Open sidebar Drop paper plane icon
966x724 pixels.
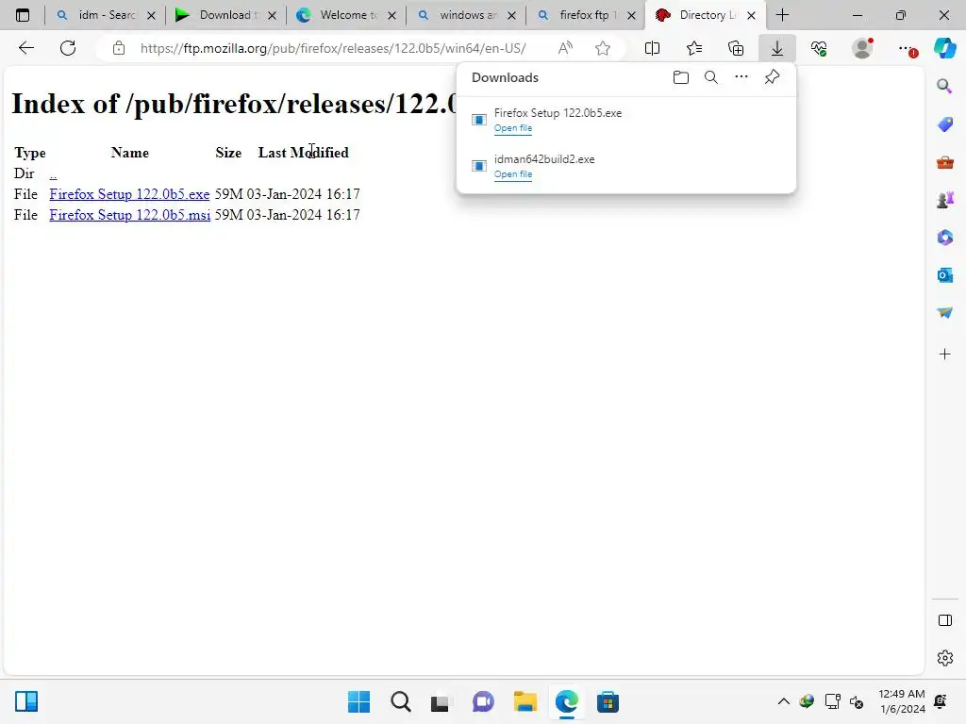tap(944, 313)
